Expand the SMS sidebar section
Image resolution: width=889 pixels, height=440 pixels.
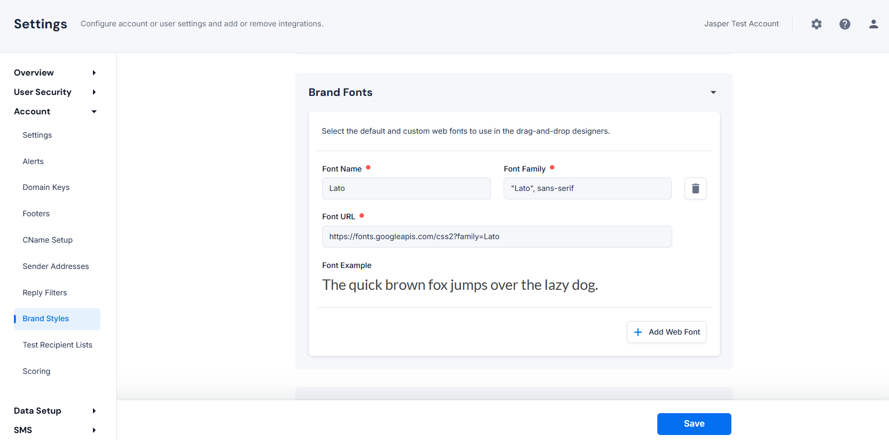click(x=94, y=430)
